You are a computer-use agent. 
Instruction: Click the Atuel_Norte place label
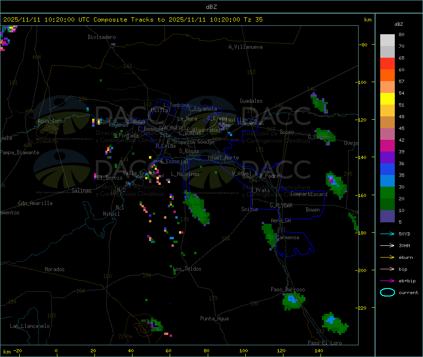tap(223, 158)
